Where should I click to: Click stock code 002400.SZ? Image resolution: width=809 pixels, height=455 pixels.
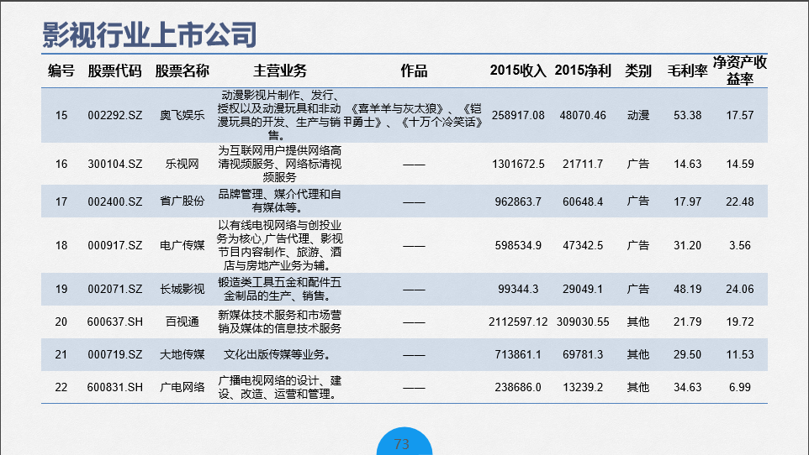tap(114, 201)
